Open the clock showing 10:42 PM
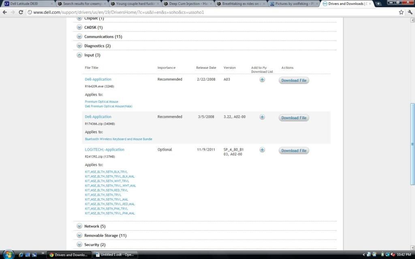 [404, 255]
